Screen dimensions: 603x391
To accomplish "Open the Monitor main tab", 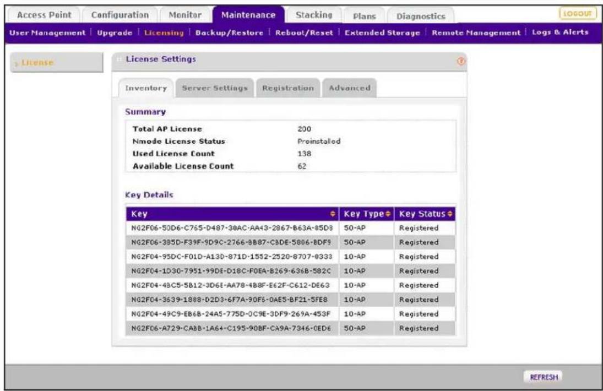I will pos(185,15).
